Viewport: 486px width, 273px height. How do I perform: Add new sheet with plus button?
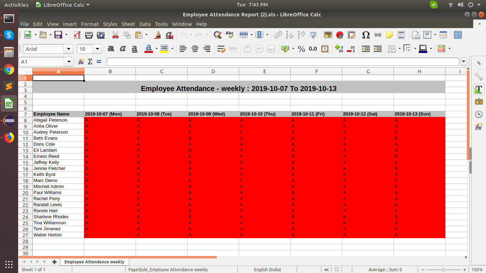point(54,262)
